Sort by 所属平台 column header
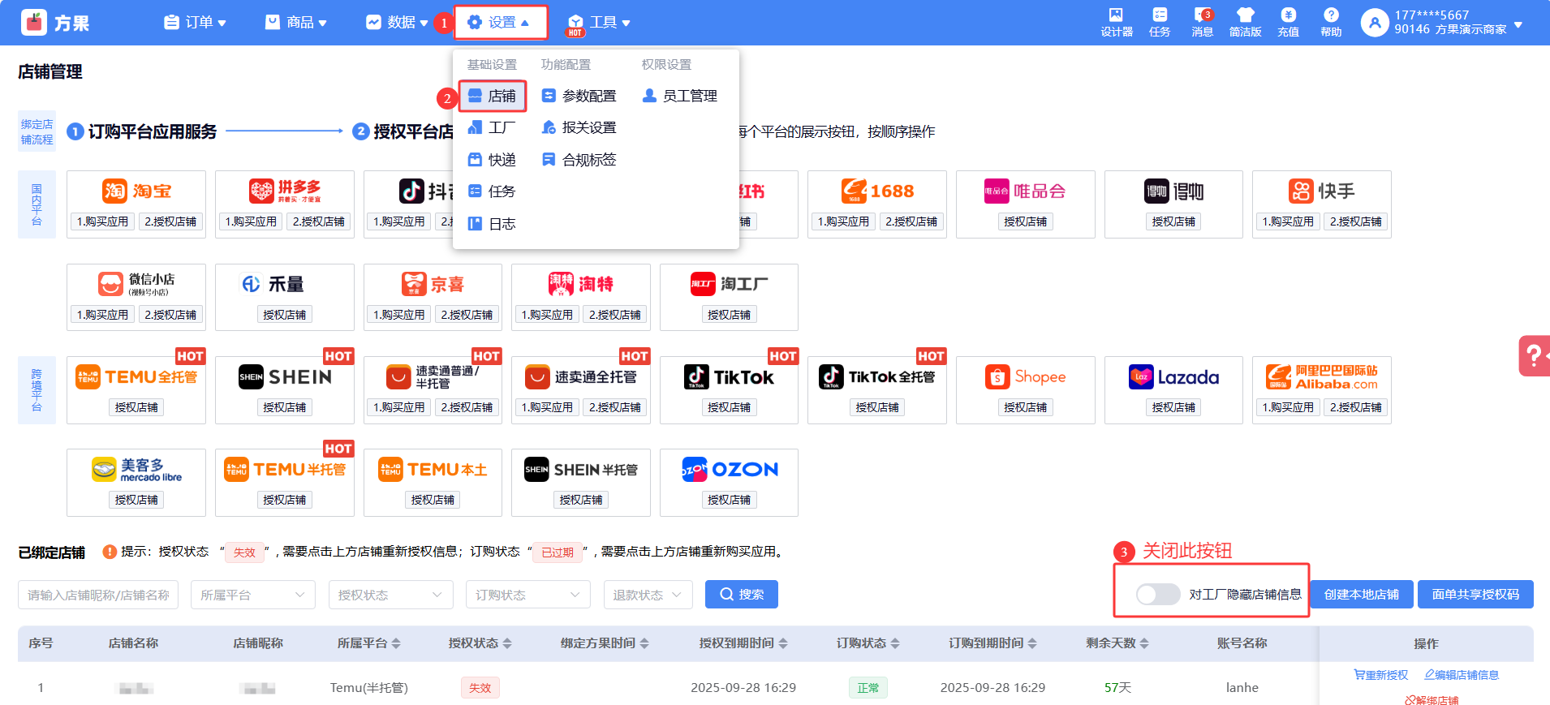Viewport: 1550px width, 705px height. coord(368,643)
